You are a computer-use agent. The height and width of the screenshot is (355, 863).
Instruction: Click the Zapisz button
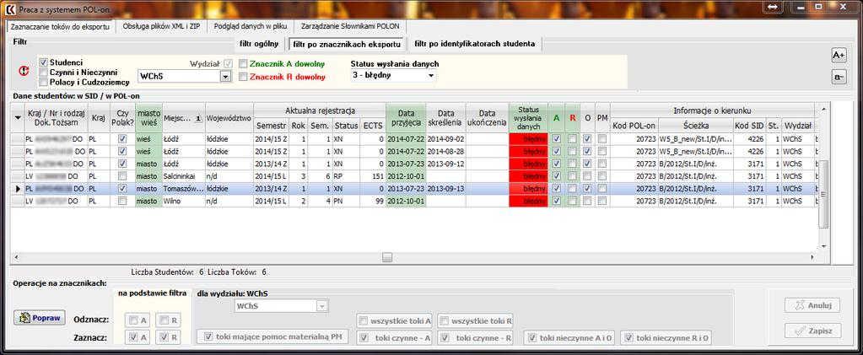[813, 331]
